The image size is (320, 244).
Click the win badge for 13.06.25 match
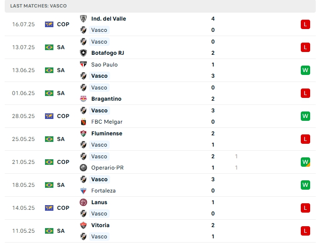click(x=305, y=70)
